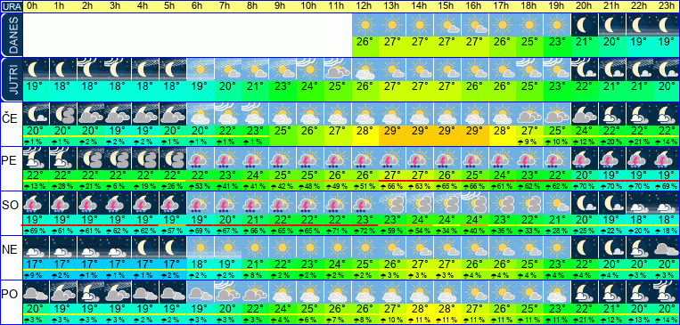680x325 pixels.
Task: Click the NE 23h cloud icon
Action: coord(667,248)
